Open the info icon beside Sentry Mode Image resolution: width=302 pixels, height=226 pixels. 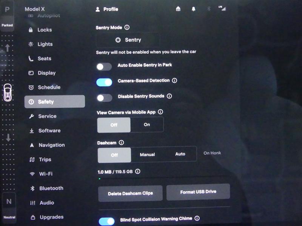click(127, 27)
